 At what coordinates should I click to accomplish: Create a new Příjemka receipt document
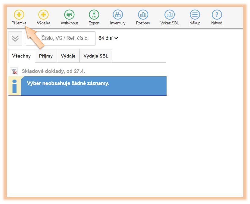(19, 15)
